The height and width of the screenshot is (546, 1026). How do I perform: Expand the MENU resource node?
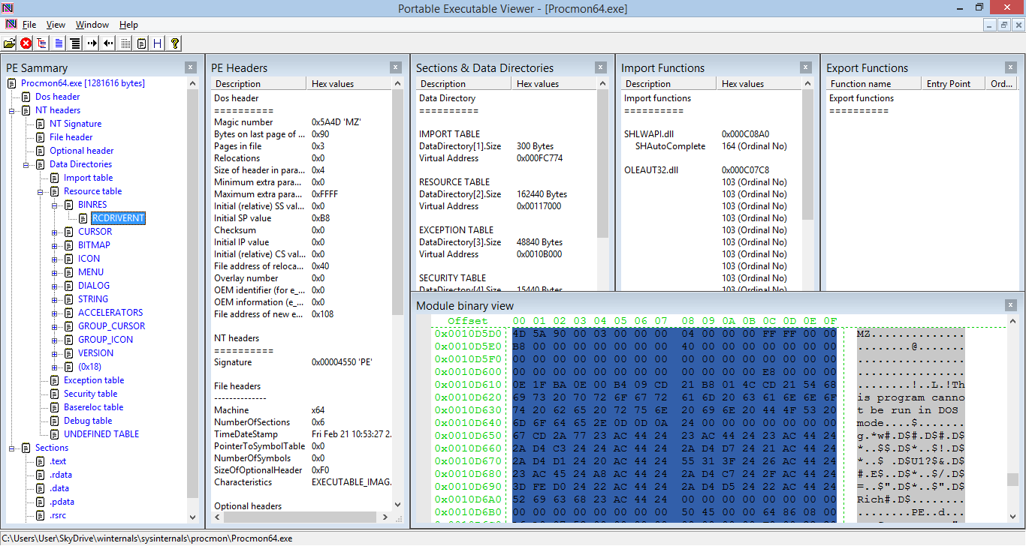[54, 272]
